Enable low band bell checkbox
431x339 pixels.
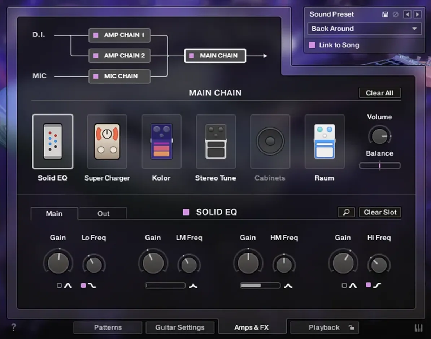(x=59, y=285)
